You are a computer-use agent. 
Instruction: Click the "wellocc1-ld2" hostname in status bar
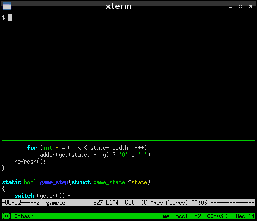click(182, 216)
